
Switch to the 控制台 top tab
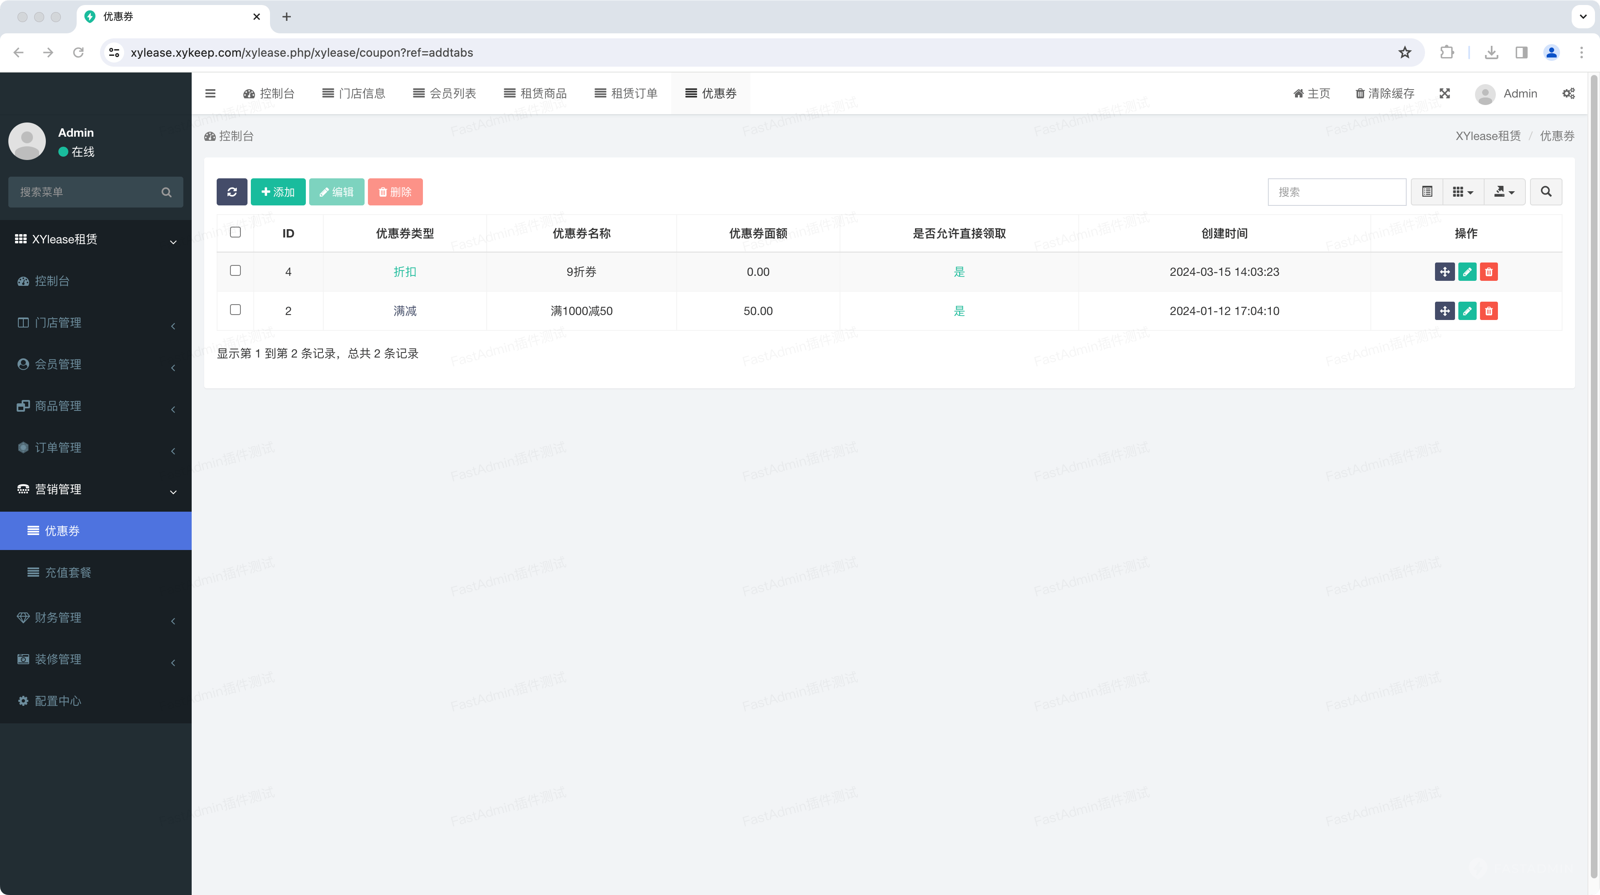click(x=268, y=93)
